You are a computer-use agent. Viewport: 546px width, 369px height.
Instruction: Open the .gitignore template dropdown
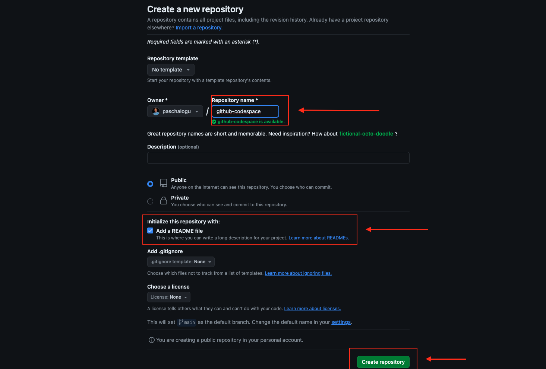pos(181,261)
